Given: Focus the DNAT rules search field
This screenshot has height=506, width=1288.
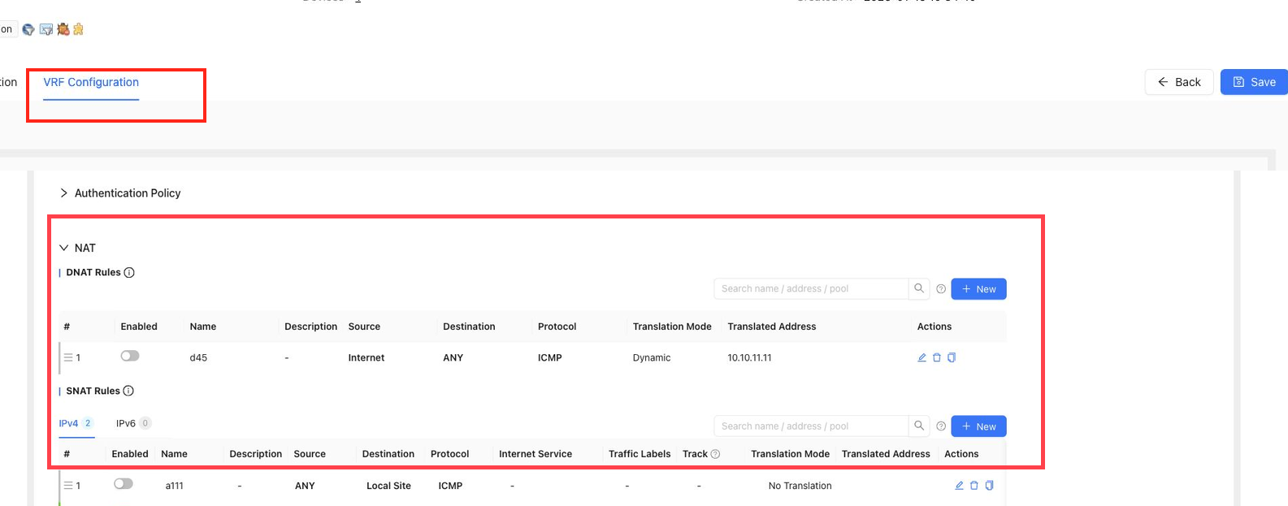Looking at the screenshot, I should click(x=811, y=288).
